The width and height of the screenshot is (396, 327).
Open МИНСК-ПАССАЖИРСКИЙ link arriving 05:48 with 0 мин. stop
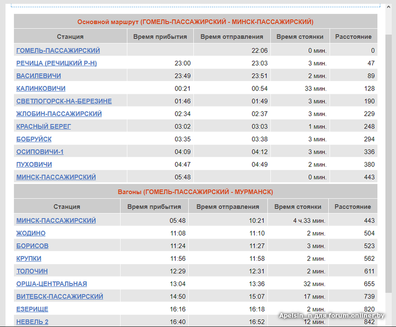56,177
